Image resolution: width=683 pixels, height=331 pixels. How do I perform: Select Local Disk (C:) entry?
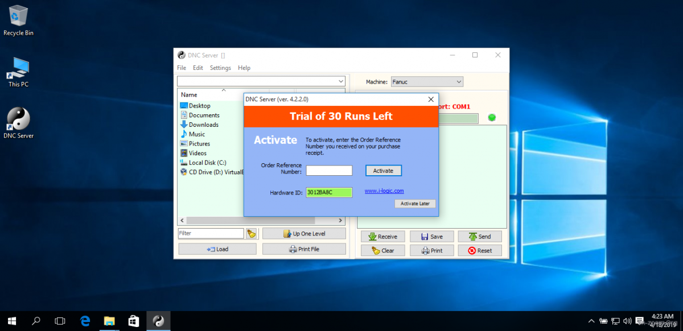coord(207,163)
